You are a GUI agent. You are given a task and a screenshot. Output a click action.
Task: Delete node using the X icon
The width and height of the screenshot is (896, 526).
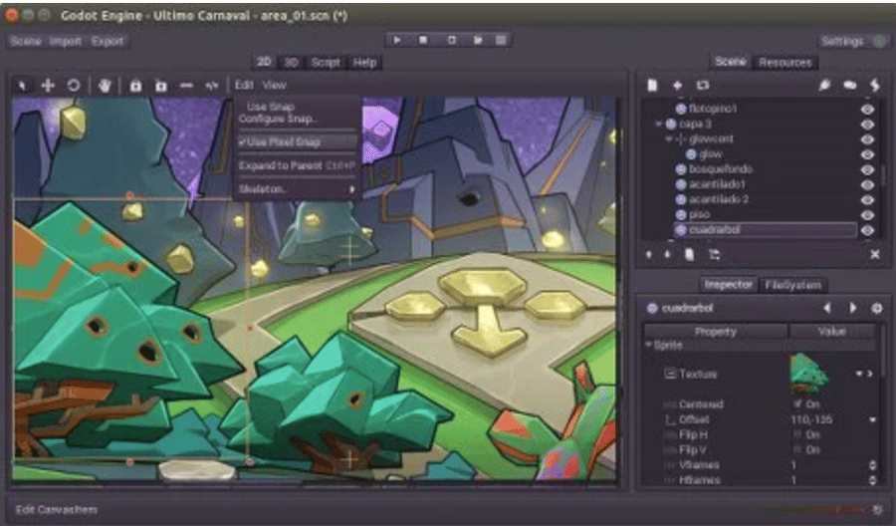[875, 255]
